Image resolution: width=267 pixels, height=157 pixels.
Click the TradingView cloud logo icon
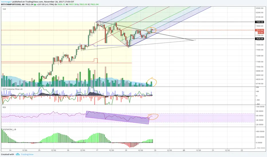[x=17, y=154]
